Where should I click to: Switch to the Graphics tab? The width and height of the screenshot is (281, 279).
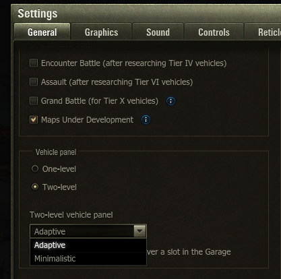coord(101,32)
